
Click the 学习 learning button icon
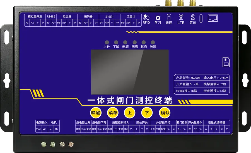(158, 18)
